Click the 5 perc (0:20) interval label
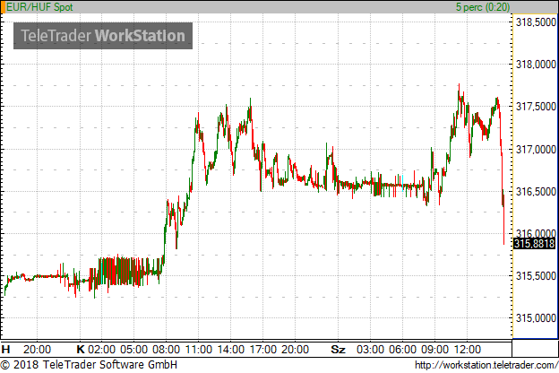This screenshot has height=373, width=559. (x=483, y=7)
